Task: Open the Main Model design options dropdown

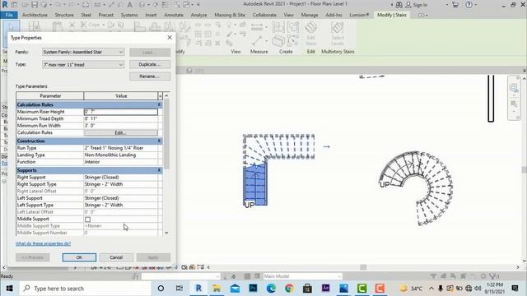Action: [x=302, y=276]
